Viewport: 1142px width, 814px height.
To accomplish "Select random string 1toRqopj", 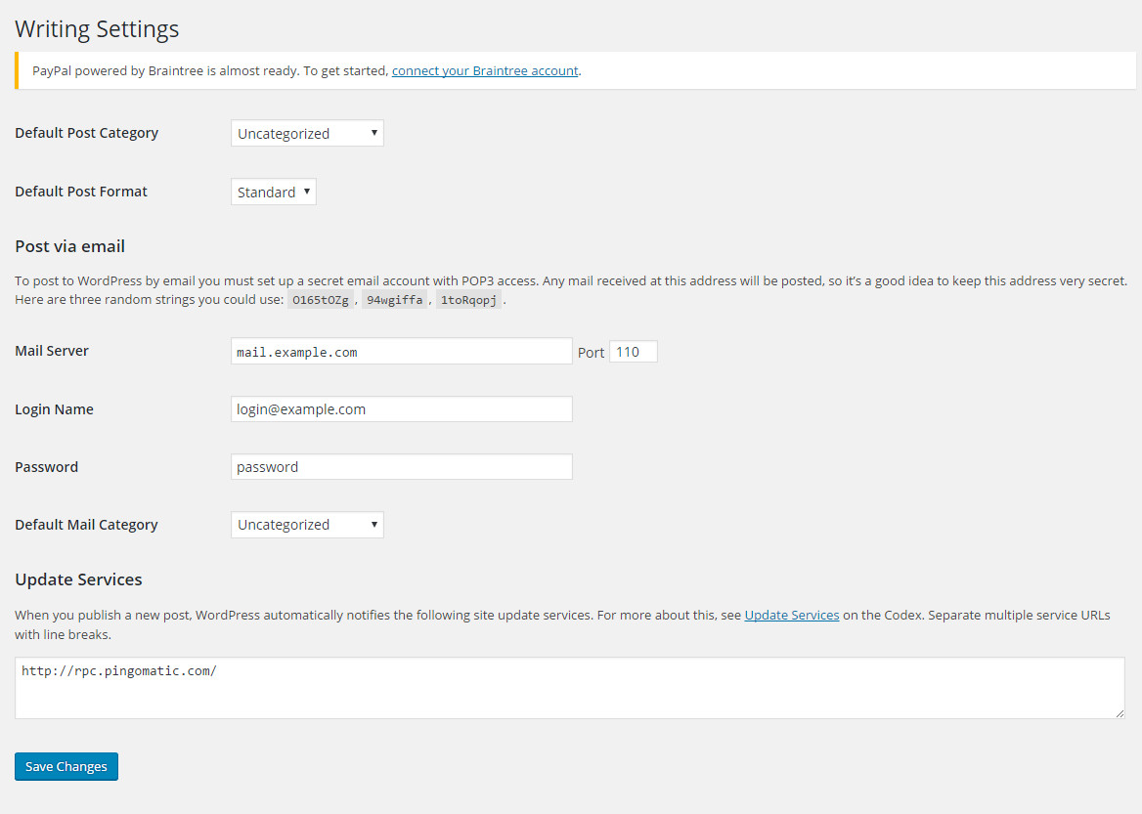I will (x=469, y=300).
